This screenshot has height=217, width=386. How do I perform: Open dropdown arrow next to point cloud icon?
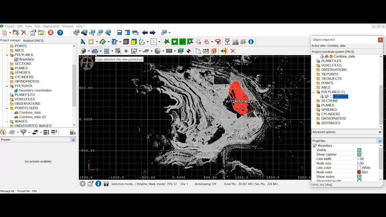click(101, 51)
